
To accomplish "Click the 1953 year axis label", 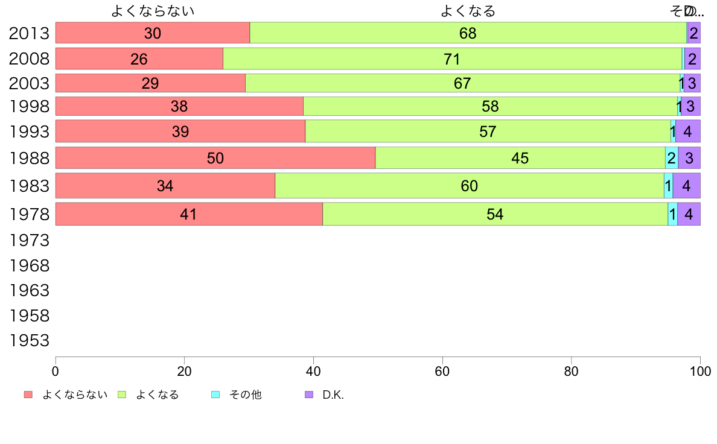I will (x=29, y=341).
